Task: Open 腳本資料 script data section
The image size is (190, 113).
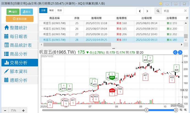Action: (x=20, y=72)
